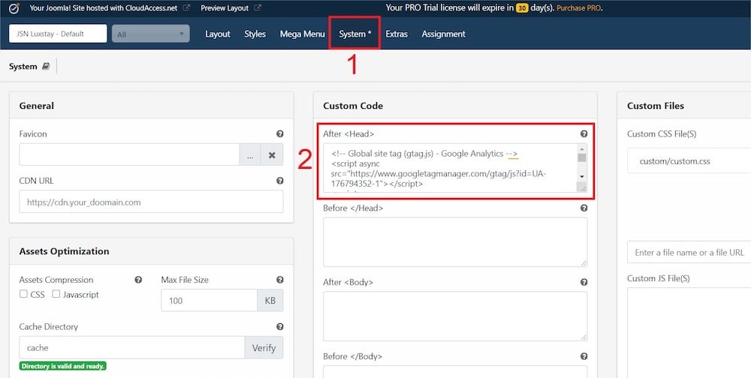This screenshot has height=378, width=751.
Task: Focus the Before </Head> code textarea
Action: coord(455,242)
